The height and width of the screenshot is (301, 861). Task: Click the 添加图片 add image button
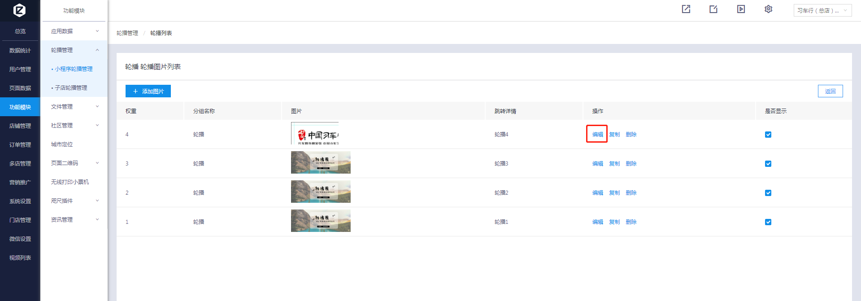(148, 91)
